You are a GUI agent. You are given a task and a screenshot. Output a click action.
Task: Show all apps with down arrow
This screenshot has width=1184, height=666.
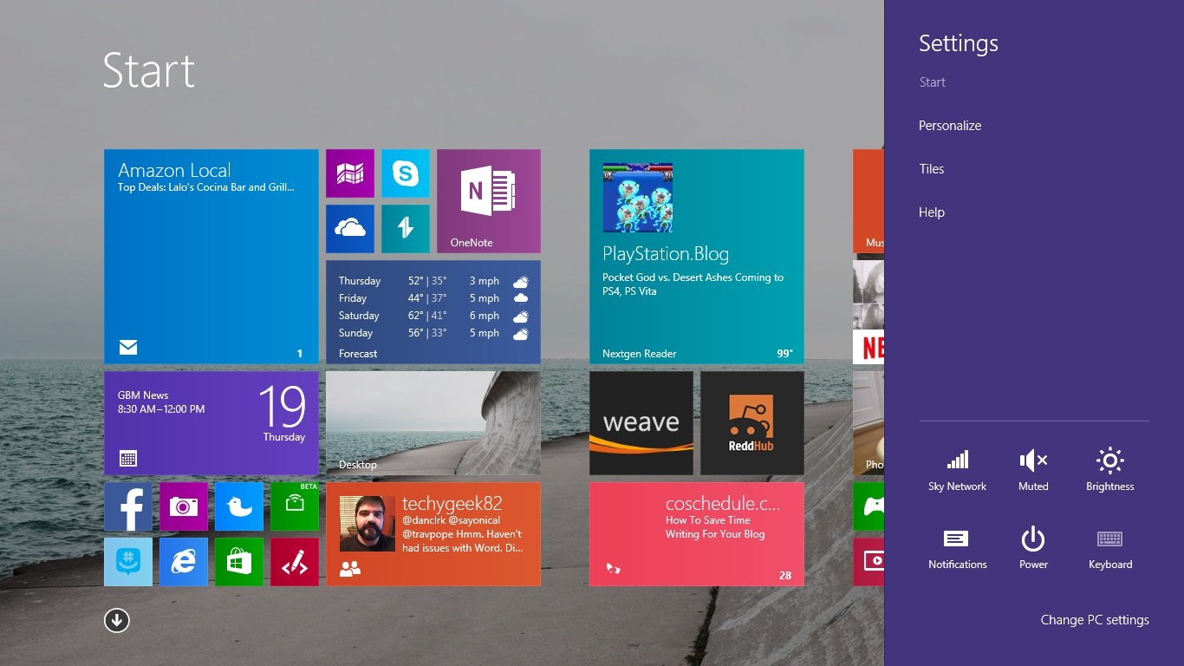click(117, 620)
